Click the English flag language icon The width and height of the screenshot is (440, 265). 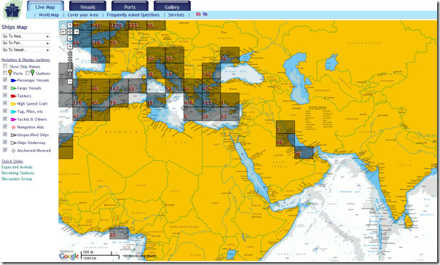click(x=198, y=14)
